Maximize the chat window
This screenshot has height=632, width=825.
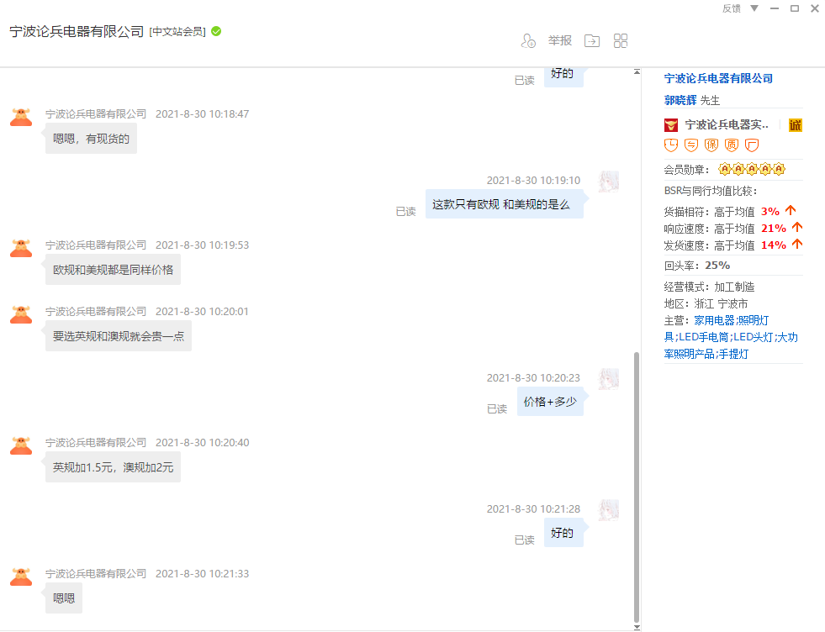click(x=795, y=8)
